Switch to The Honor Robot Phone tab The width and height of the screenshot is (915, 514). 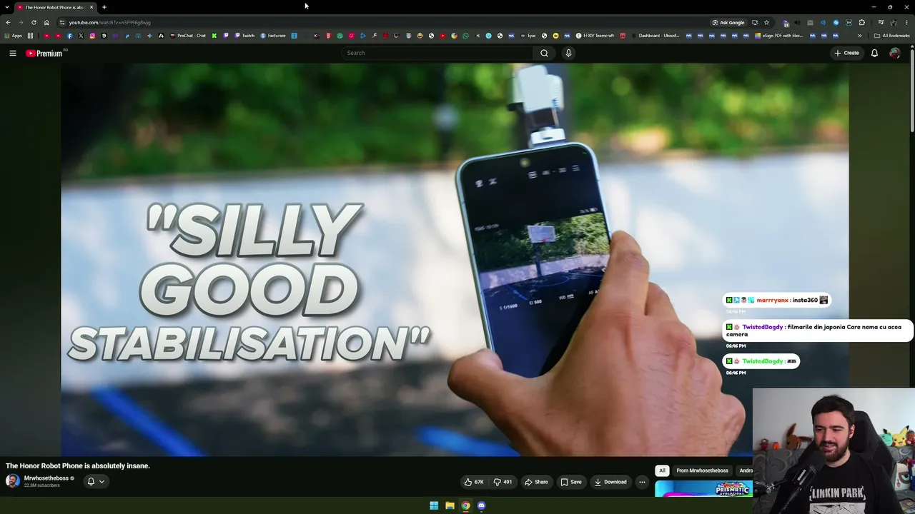(56, 7)
